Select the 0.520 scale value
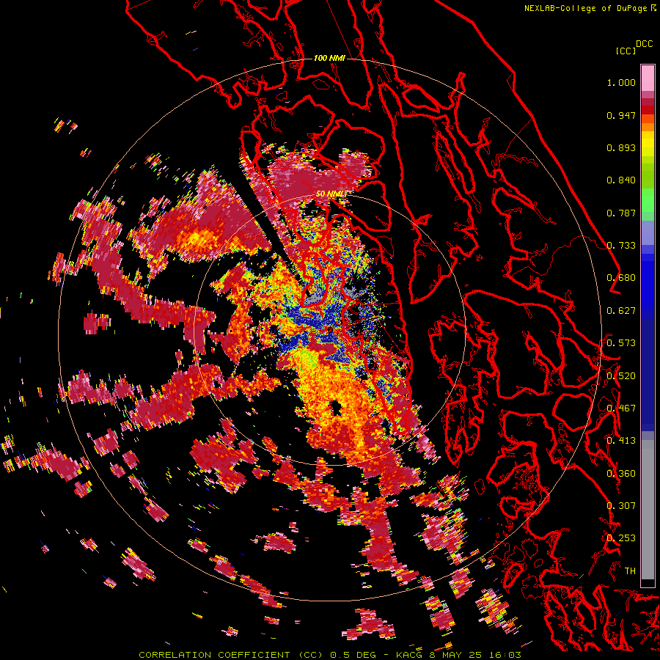Viewport: 660px width, 660px height. [621, 376]
